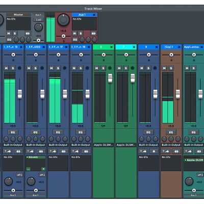
Task: Open the EQ of the brown channel
Action: (171, 132)
